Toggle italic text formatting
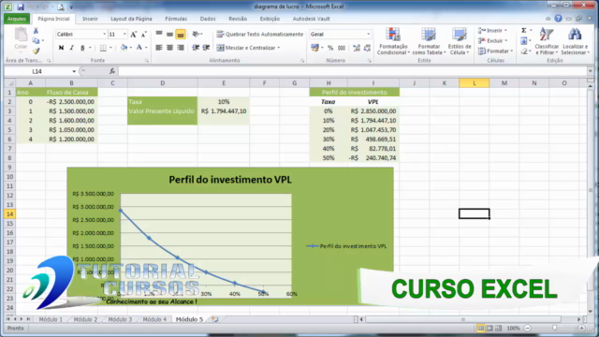The height and width of the screenshot is (337, 599). [71, 48]
